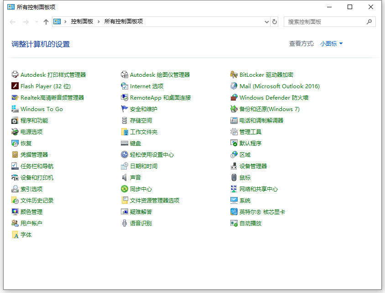The image size is (385, 293).
Task: Click the 用户帐户 icon
Action: [x=15, y=224]
